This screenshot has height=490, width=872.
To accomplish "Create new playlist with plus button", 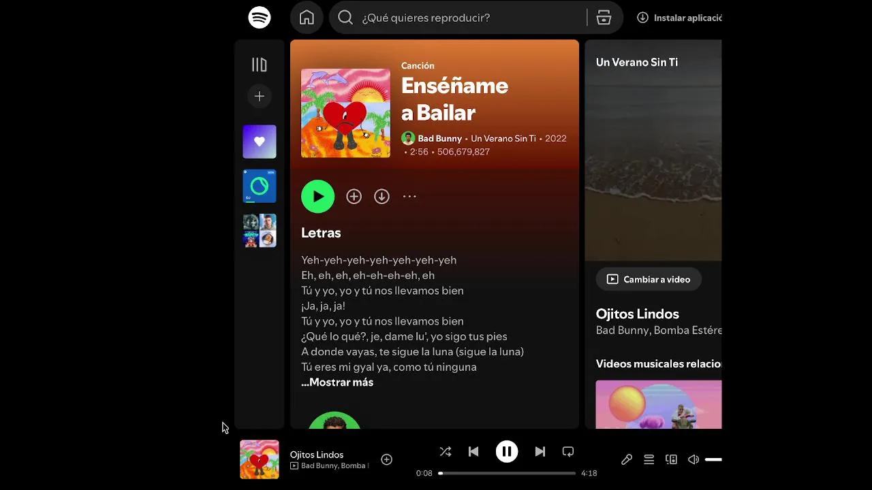I will (260, 97).
